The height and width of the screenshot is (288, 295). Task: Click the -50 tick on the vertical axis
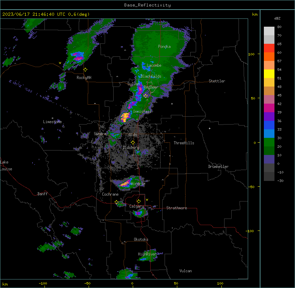pos(251,187)
